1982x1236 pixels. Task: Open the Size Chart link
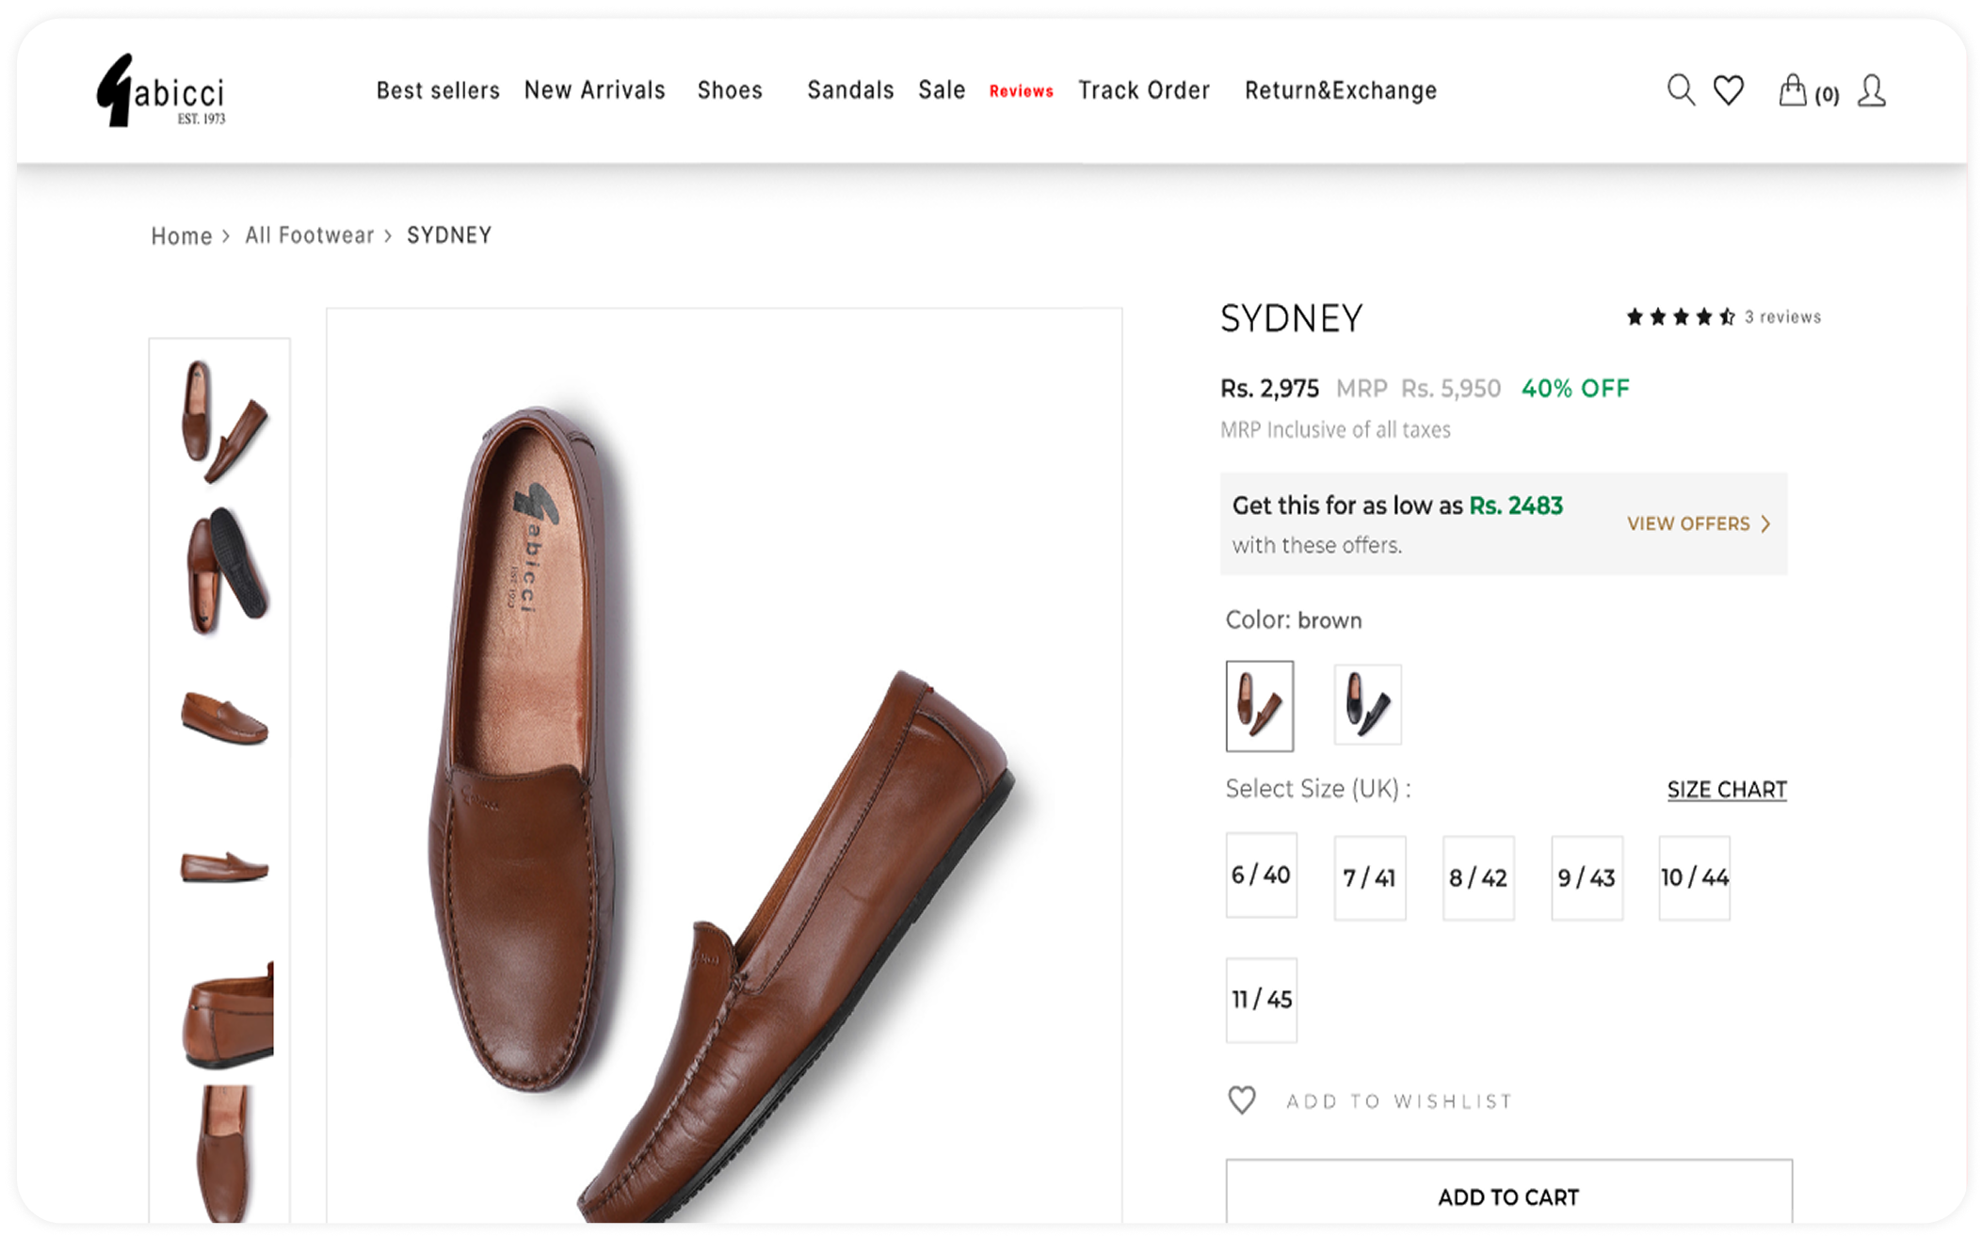[x=1727, y=790]
